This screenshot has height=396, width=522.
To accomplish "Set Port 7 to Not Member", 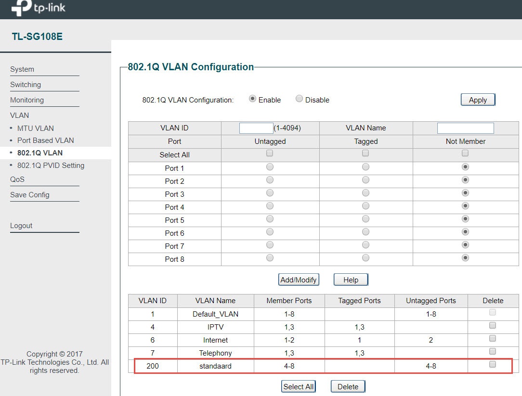I will tap(465, 245).
